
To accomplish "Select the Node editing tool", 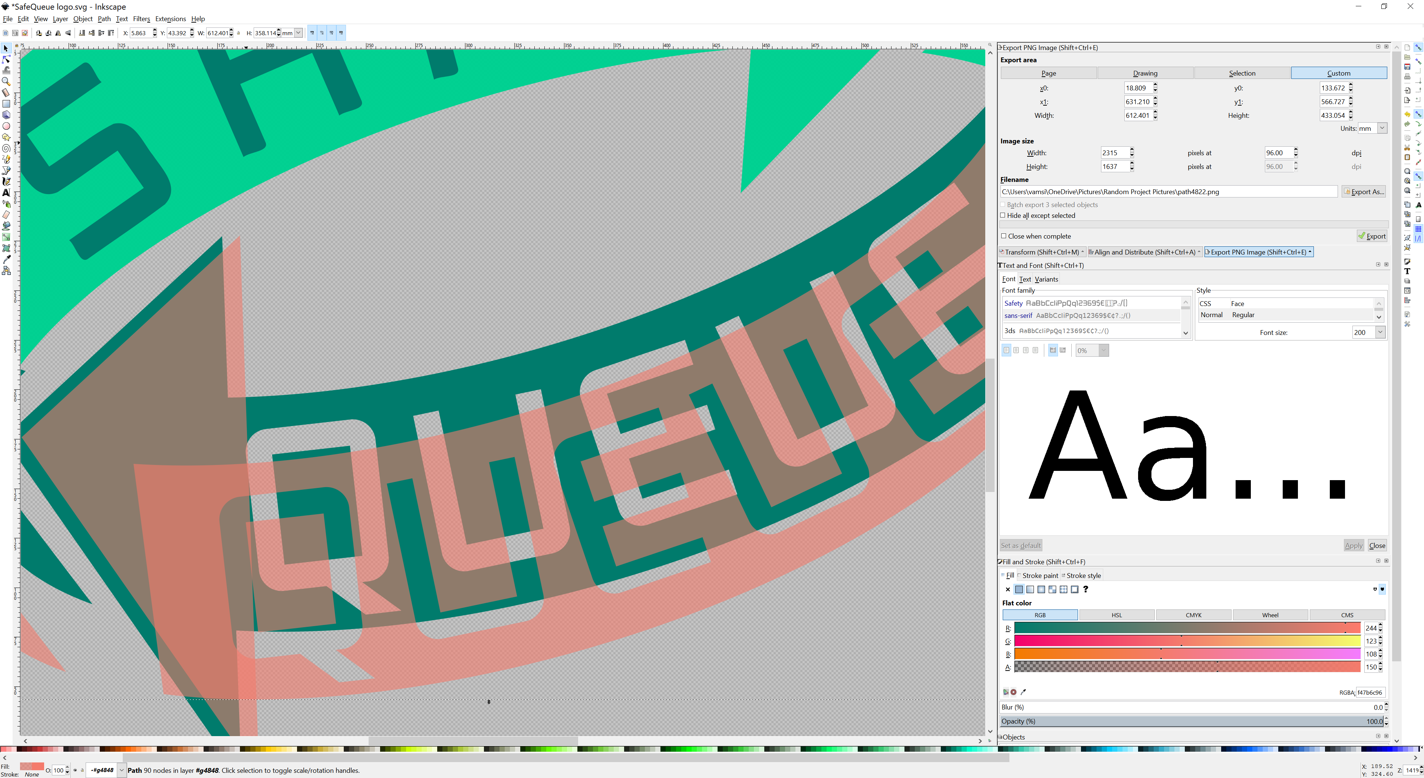I will point(6,59).
